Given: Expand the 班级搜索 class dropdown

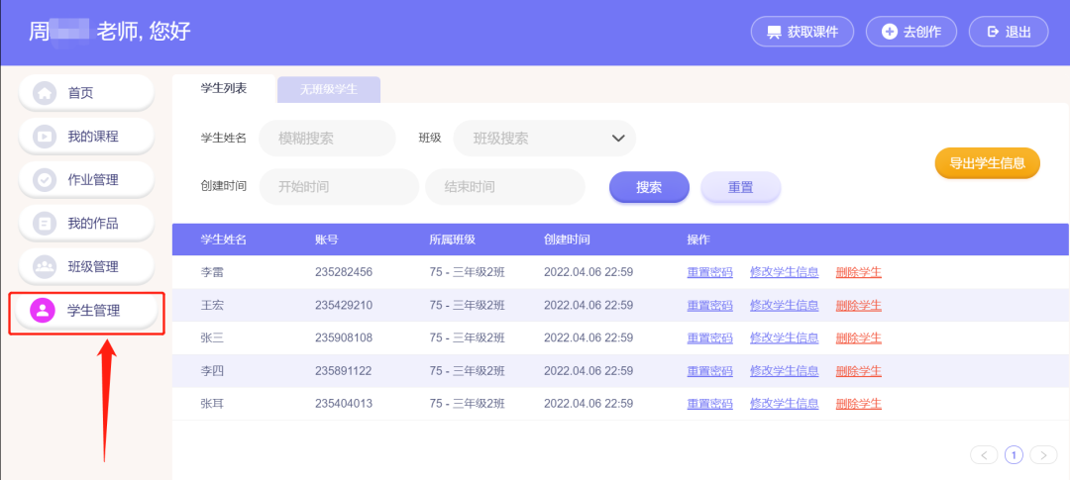Looking at the screenshot, I should [x=618, y=139].
